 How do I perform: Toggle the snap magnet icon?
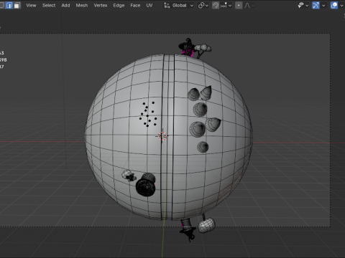coord(216,5)
